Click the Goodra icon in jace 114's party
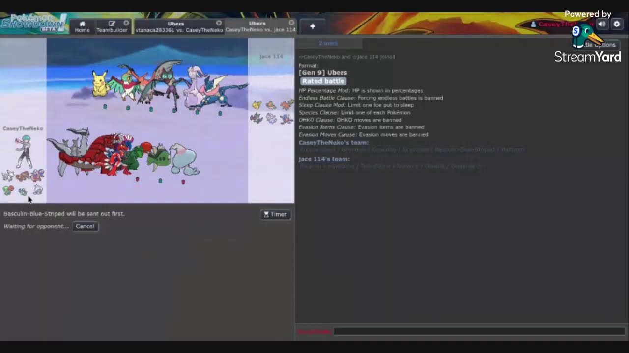Image resolution: width=629 pixels, height=353 pixels. [x=272, y=118]
